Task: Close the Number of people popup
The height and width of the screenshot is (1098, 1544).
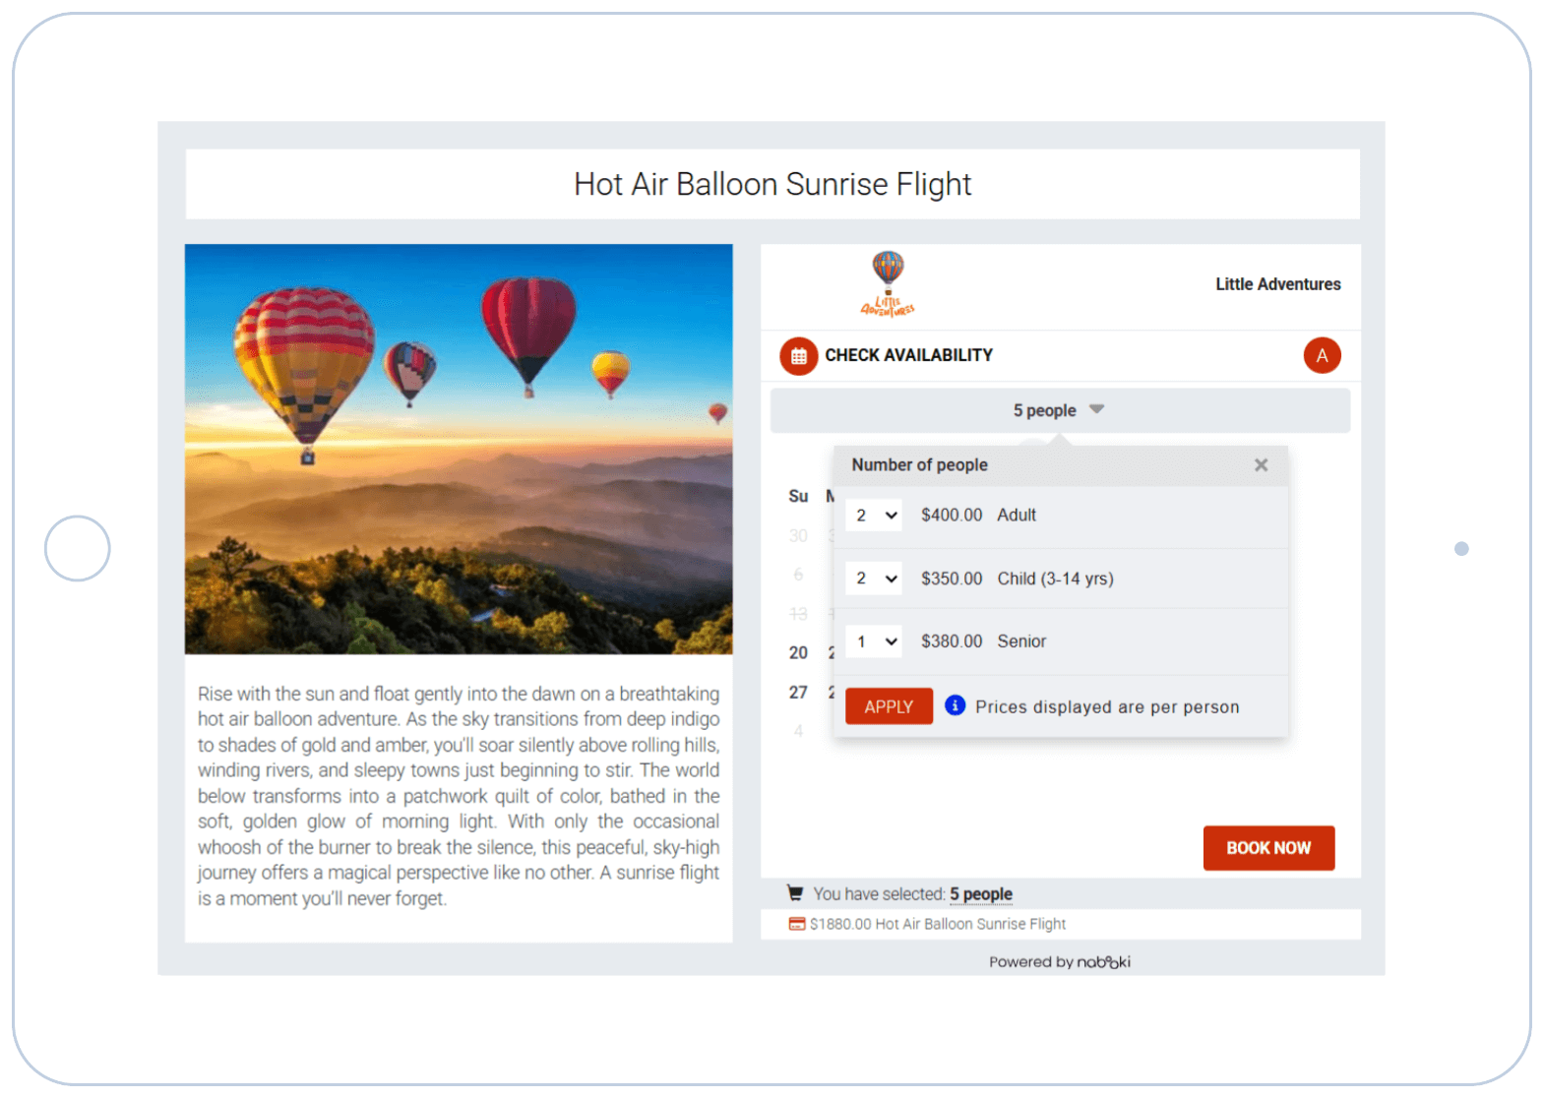Action: 1261,464
